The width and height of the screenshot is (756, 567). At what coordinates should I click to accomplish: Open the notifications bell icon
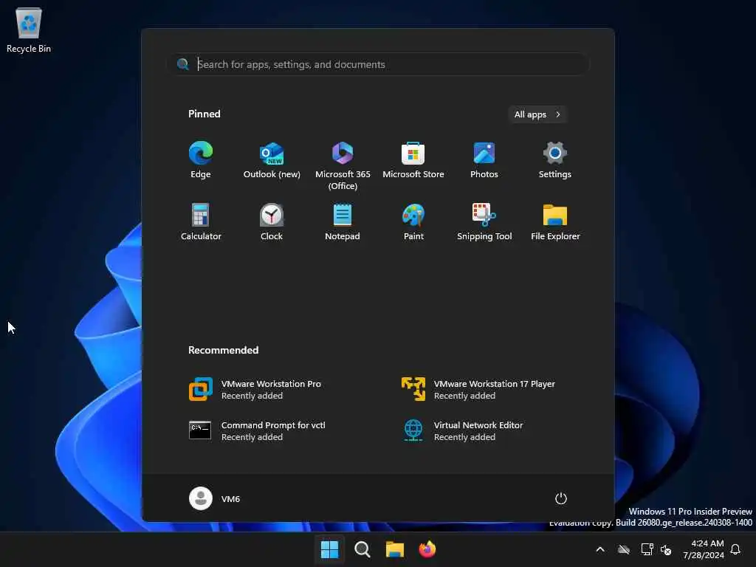[x=736, y=549]
